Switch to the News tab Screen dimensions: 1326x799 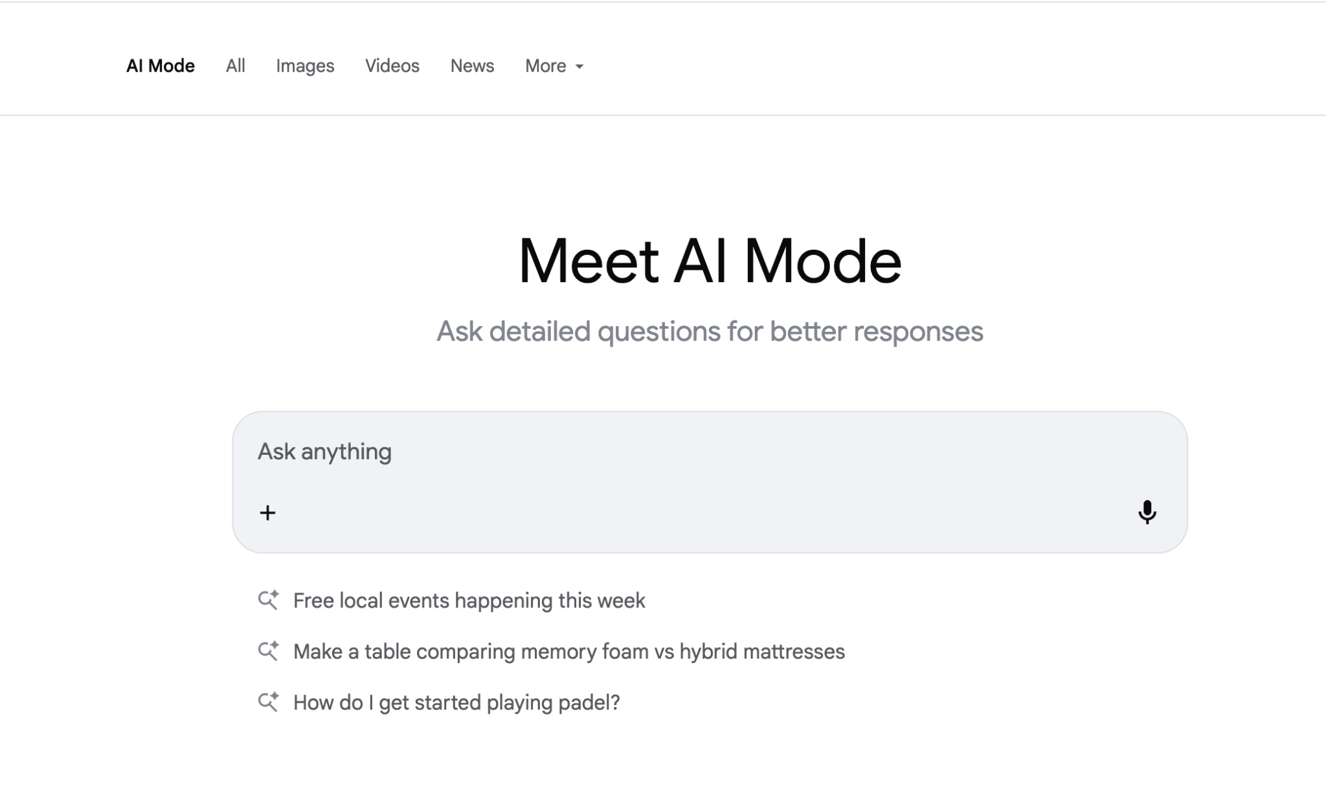coord(471,65)
